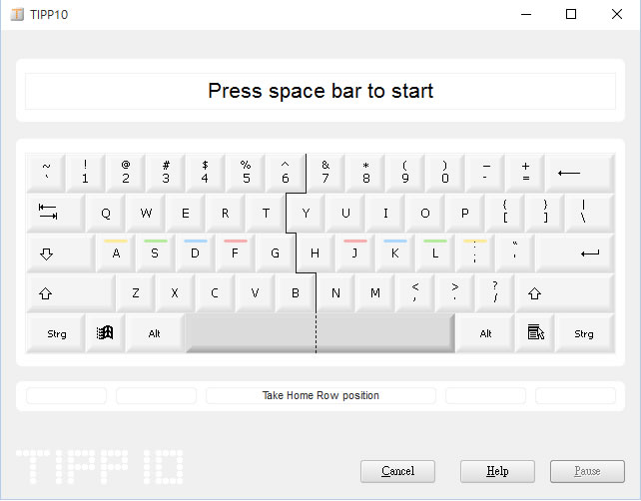Click the right Alt key

[x=485, y=333]
